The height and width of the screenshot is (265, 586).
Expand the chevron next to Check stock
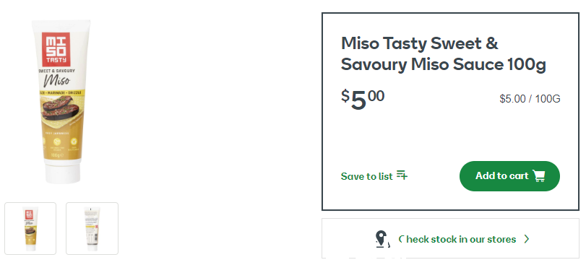pos(527,239)
